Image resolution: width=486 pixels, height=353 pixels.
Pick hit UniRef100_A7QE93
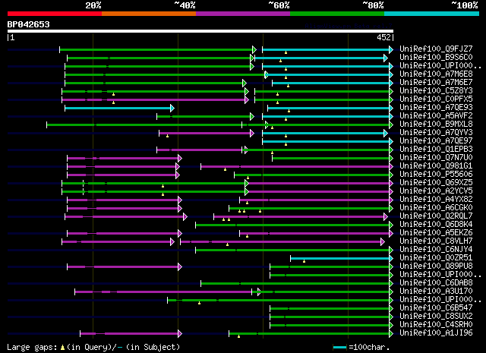[x=436, y=108]
